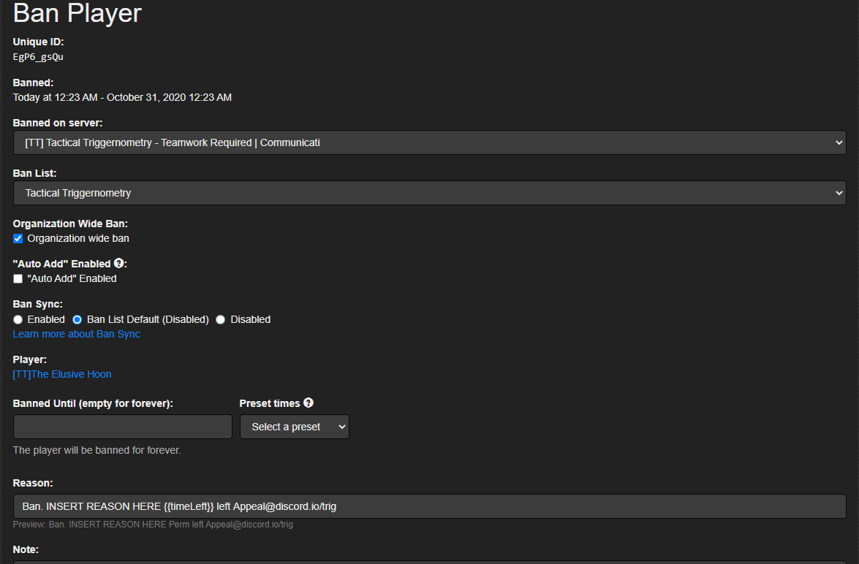Screen dimensions: 859x564
Task: Open player profile [TT]The Elusive Hoon
Action: click(x=62, y=374)
